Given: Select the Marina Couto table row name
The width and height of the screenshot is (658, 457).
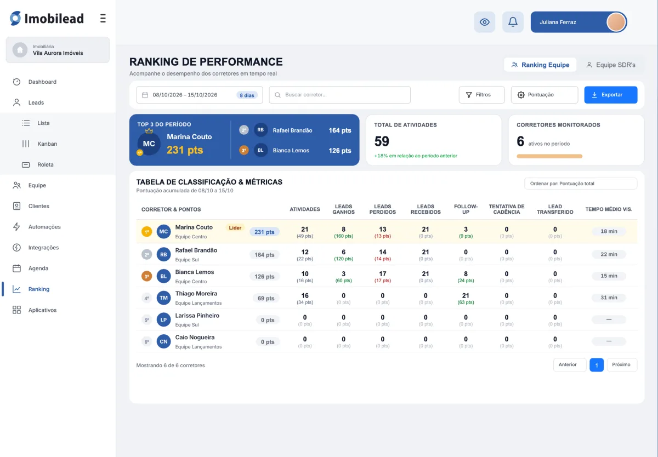Looking at the screenshot, I should click(x=194, y=227).
